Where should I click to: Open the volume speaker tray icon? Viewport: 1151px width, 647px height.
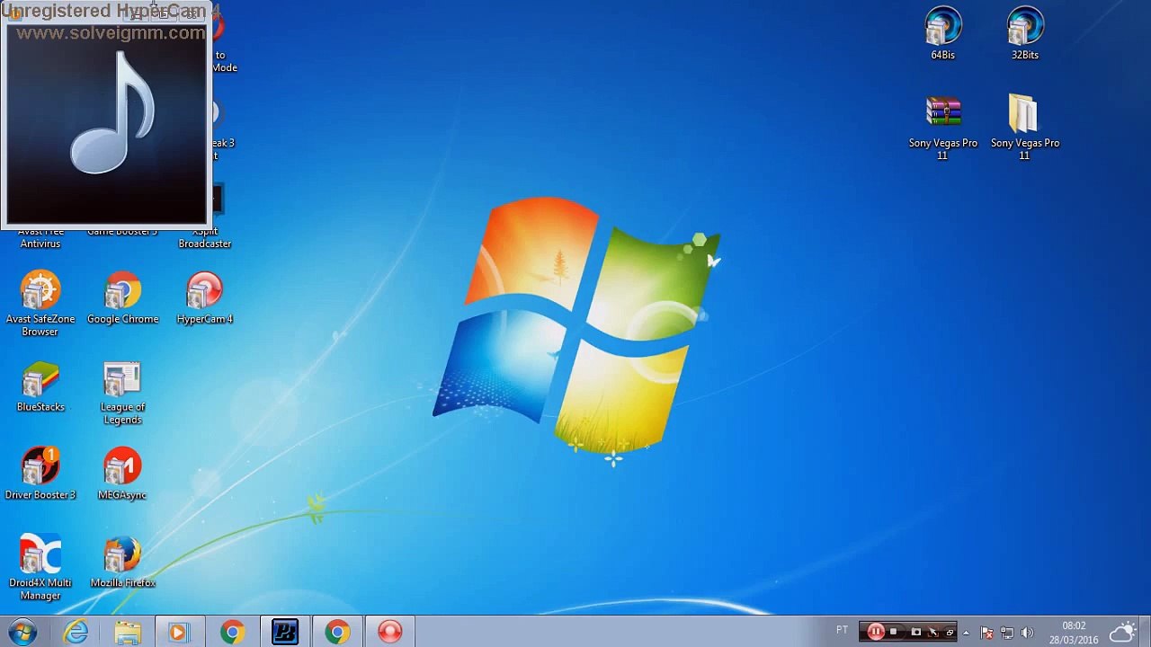click(x=1028, y=633)
